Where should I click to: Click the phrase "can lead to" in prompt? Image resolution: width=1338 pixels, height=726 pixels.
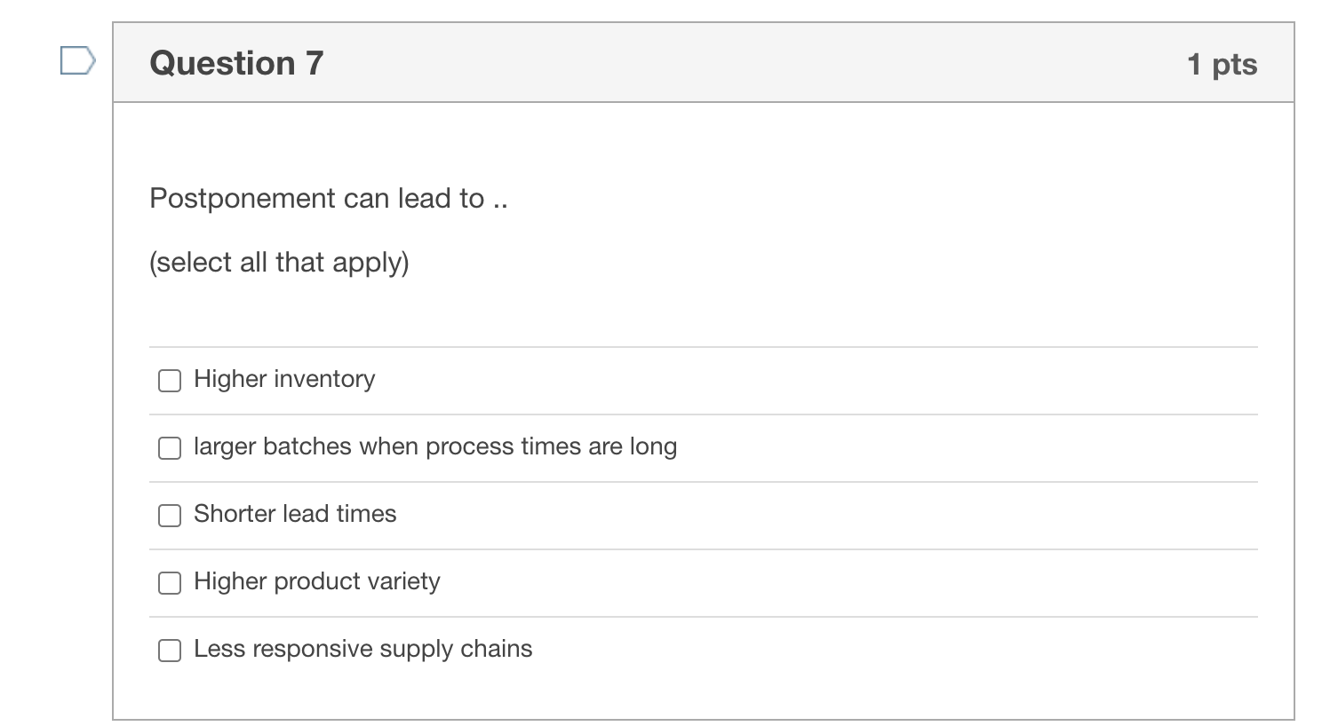click(x=413, y=198)
